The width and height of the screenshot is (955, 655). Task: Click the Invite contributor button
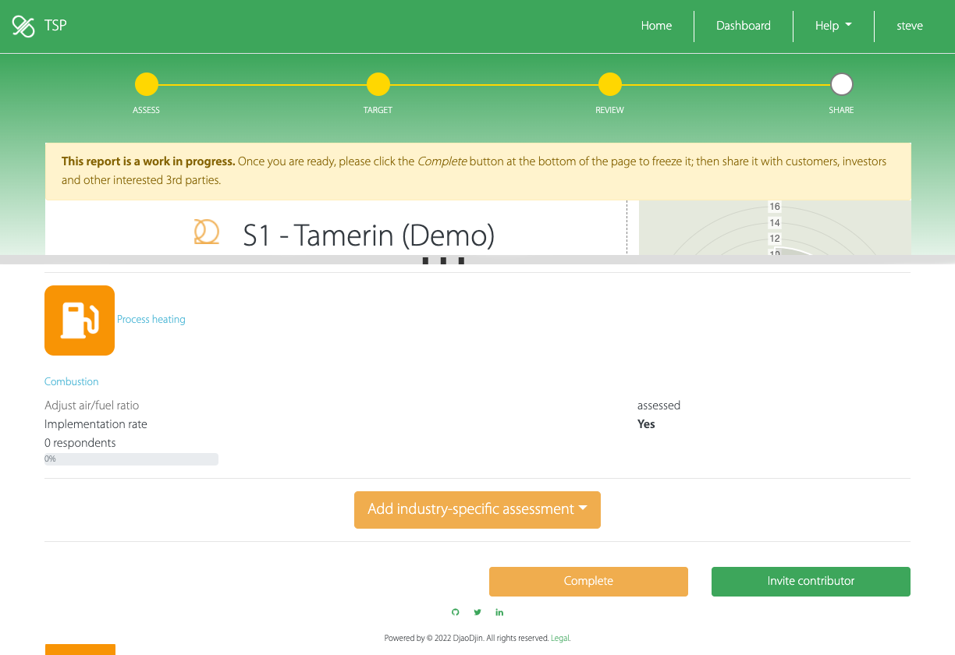tap(810, 581)
